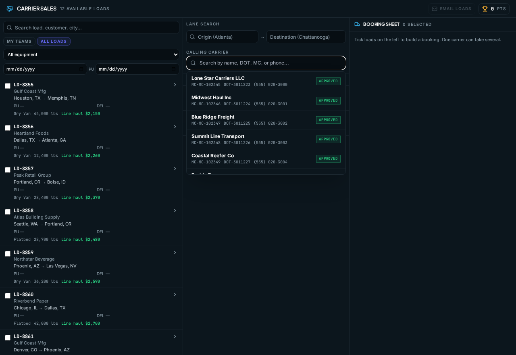
Task: Expand details for load LD-8856
Action: (x=175, y=127)
